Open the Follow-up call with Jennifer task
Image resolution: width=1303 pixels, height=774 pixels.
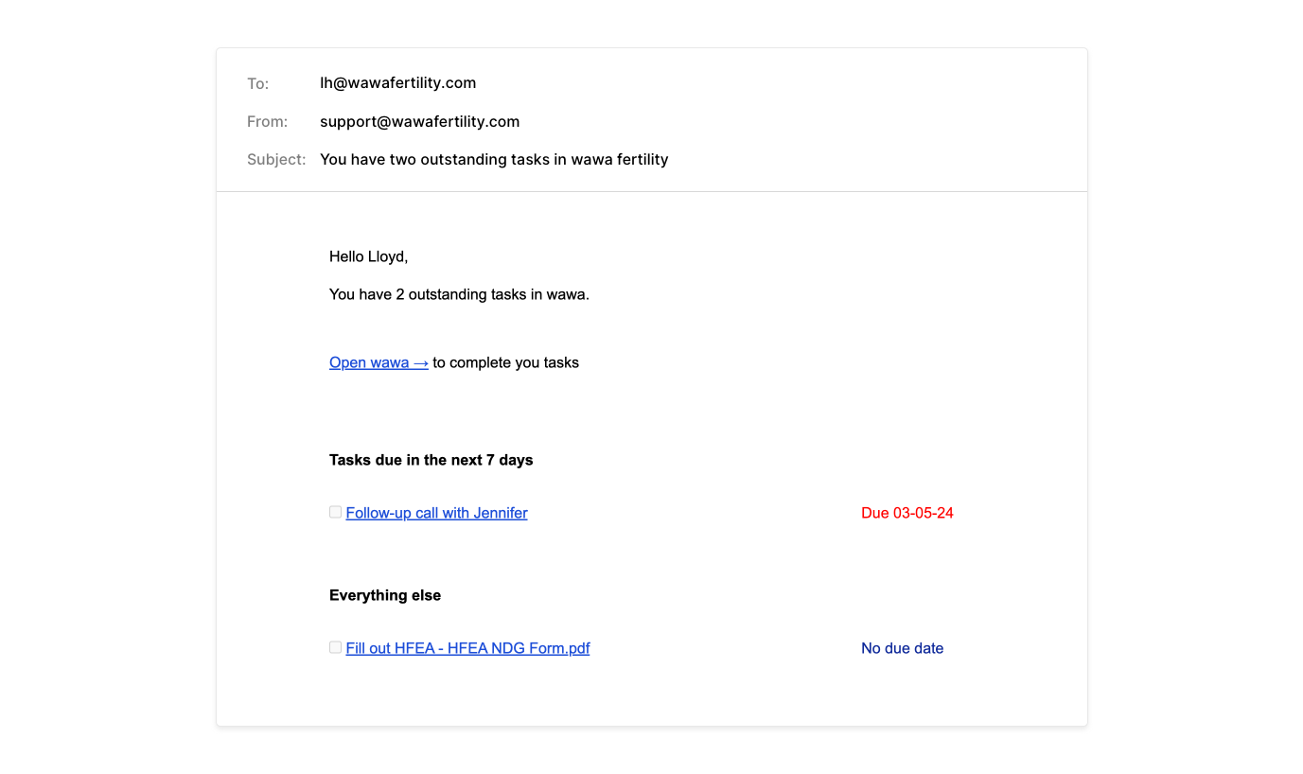(436, 513)
